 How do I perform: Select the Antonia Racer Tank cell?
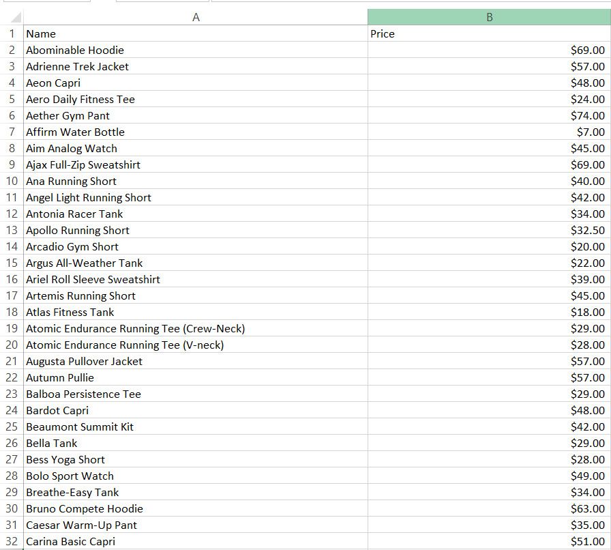tap(196, 214)
